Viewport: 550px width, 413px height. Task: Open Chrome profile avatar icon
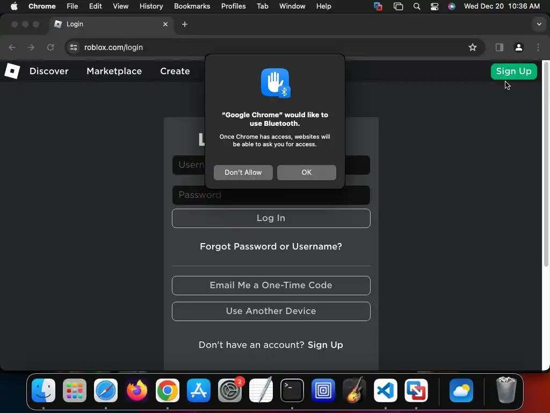(518, 47)
